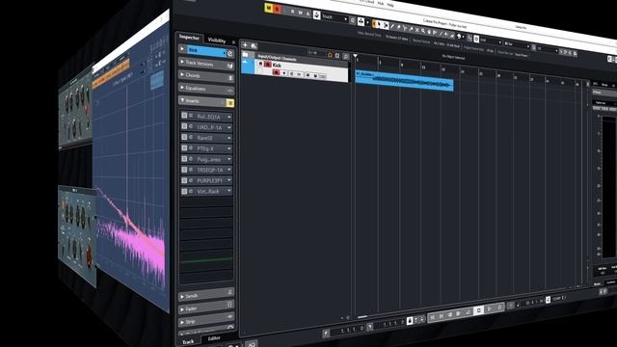Open the track search magnifier icon
The width and height of the screenshot is (617, 347).
click(345, 57)
